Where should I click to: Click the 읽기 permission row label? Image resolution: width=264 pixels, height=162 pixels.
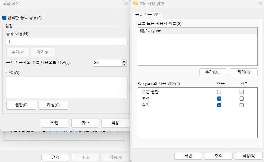tap(146, 105)
